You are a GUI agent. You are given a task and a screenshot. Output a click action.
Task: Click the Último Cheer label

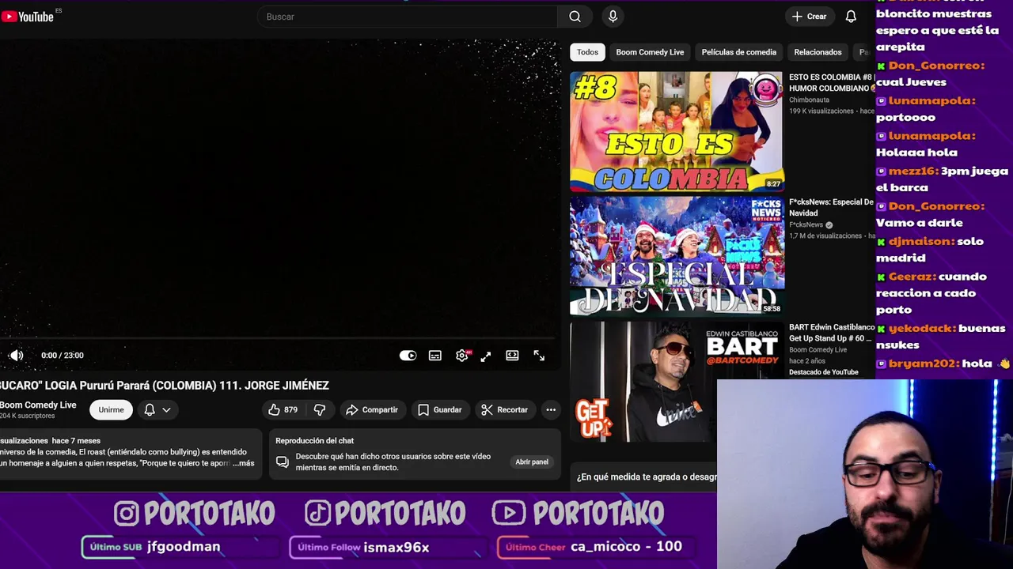(536, 547)
